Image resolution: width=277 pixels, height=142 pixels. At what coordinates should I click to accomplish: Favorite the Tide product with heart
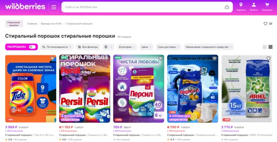(x=53, y=59)
